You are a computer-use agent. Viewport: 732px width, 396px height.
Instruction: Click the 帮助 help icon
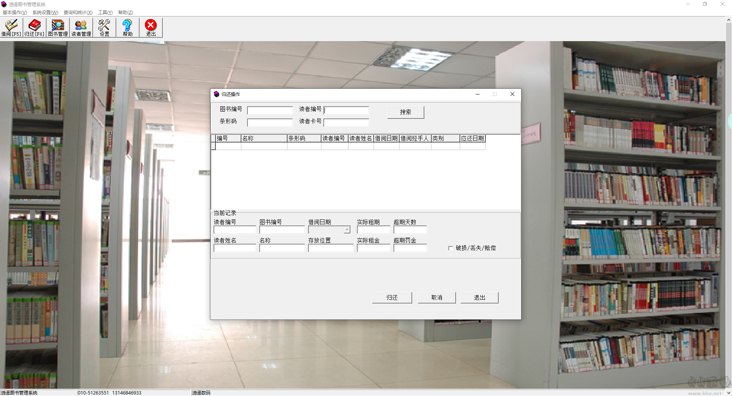tap(127, 28)
